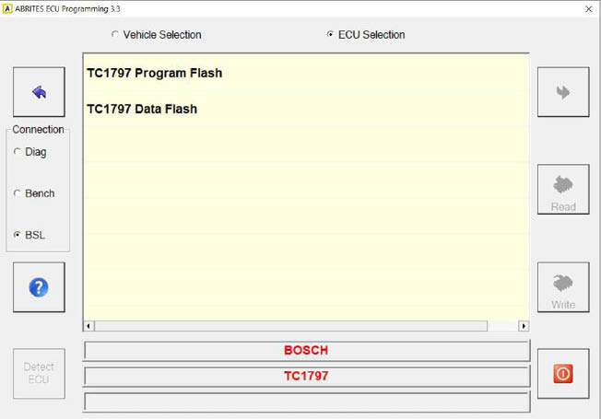
Task: Click the horizontal scrollbar left arrow
Action: coord(89,326)
